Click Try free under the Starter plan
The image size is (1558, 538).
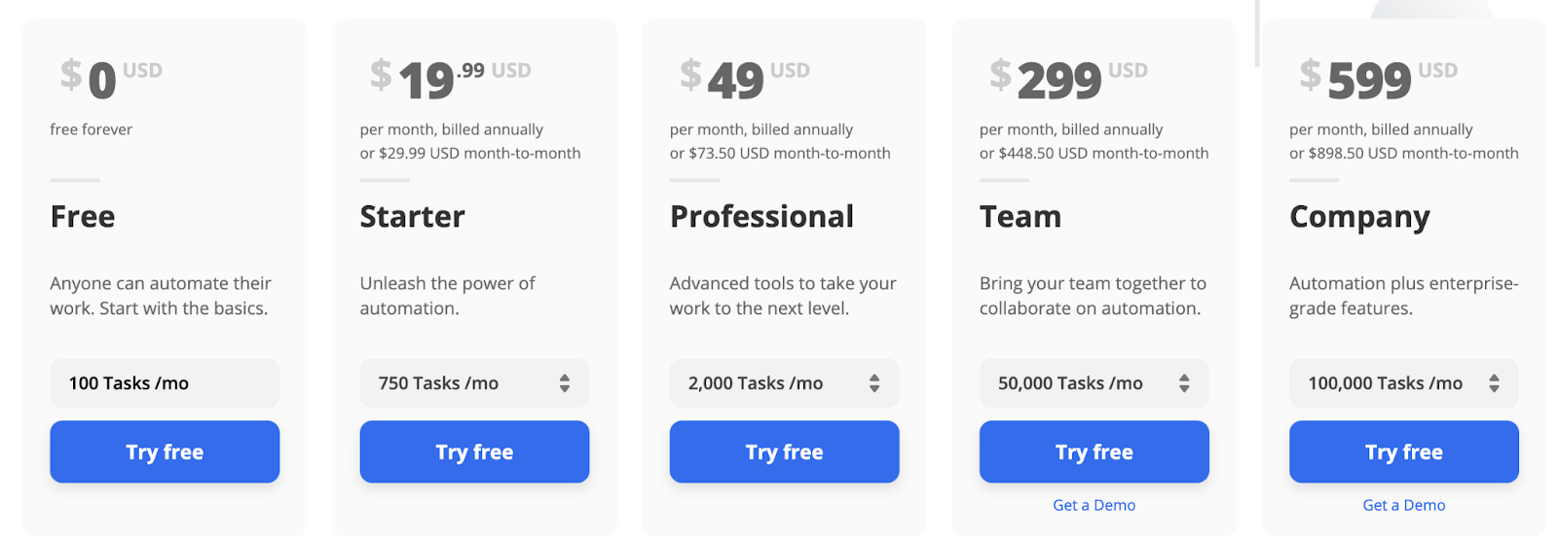pos(474,451)
